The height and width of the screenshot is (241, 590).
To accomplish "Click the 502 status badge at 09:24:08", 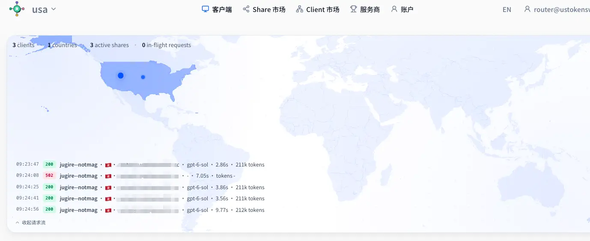I will click(x=49, y=176).
